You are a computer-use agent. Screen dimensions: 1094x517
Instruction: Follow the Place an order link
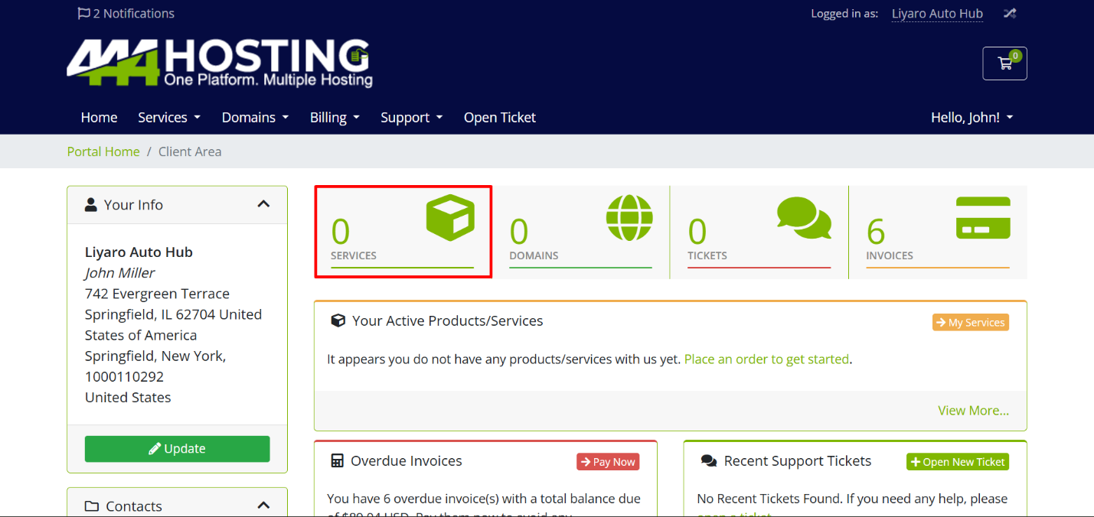coord(766,359)
